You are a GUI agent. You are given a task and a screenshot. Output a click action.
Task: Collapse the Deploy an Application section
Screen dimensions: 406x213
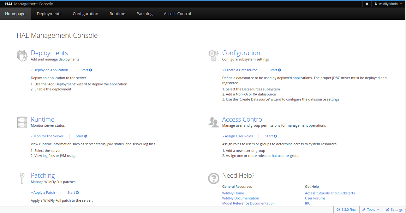[50, 70]
